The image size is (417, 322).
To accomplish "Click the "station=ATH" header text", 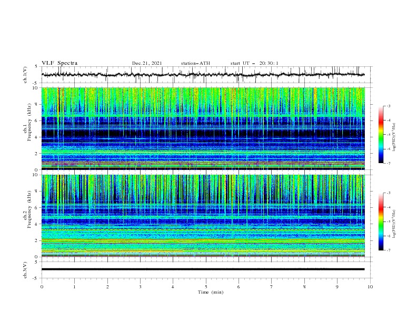I will (195, 63).
